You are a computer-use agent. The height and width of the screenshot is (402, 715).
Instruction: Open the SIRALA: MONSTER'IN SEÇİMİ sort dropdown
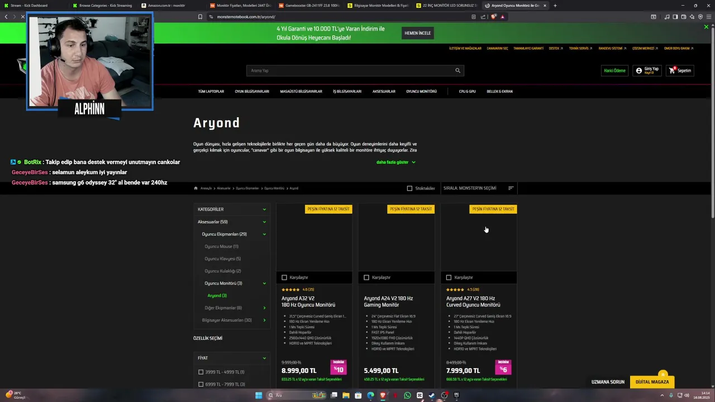pyautogui.click(x=478, y=188)
